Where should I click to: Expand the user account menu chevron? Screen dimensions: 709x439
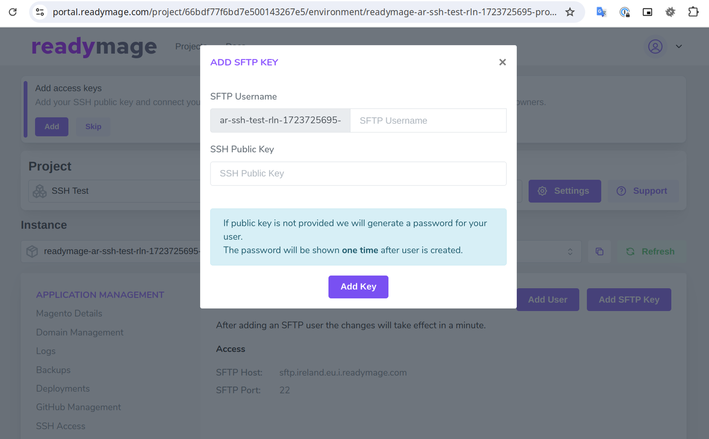[x=679, y=47]
